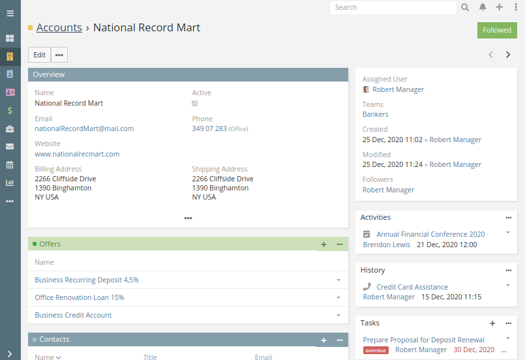
Task: Open the Business Credit Account offer
Action: pyautogui.click(x=73, y=316)
